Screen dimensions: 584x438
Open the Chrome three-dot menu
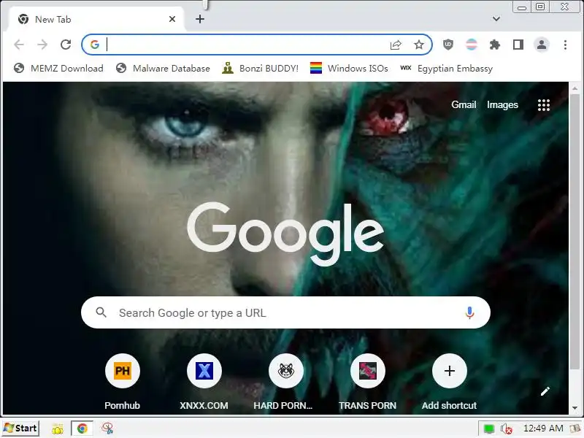(x=565, y=45)
